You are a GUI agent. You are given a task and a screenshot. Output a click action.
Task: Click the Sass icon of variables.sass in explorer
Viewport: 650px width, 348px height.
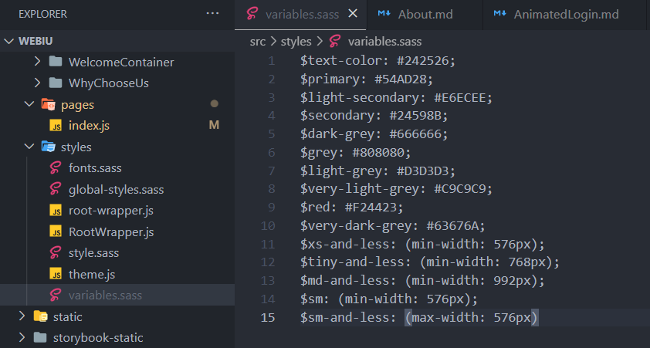pos(56,295)
